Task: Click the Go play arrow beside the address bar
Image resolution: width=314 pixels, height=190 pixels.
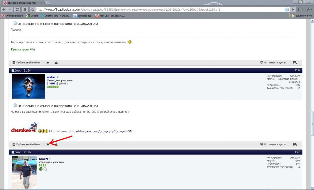Action: click(293, 9)
